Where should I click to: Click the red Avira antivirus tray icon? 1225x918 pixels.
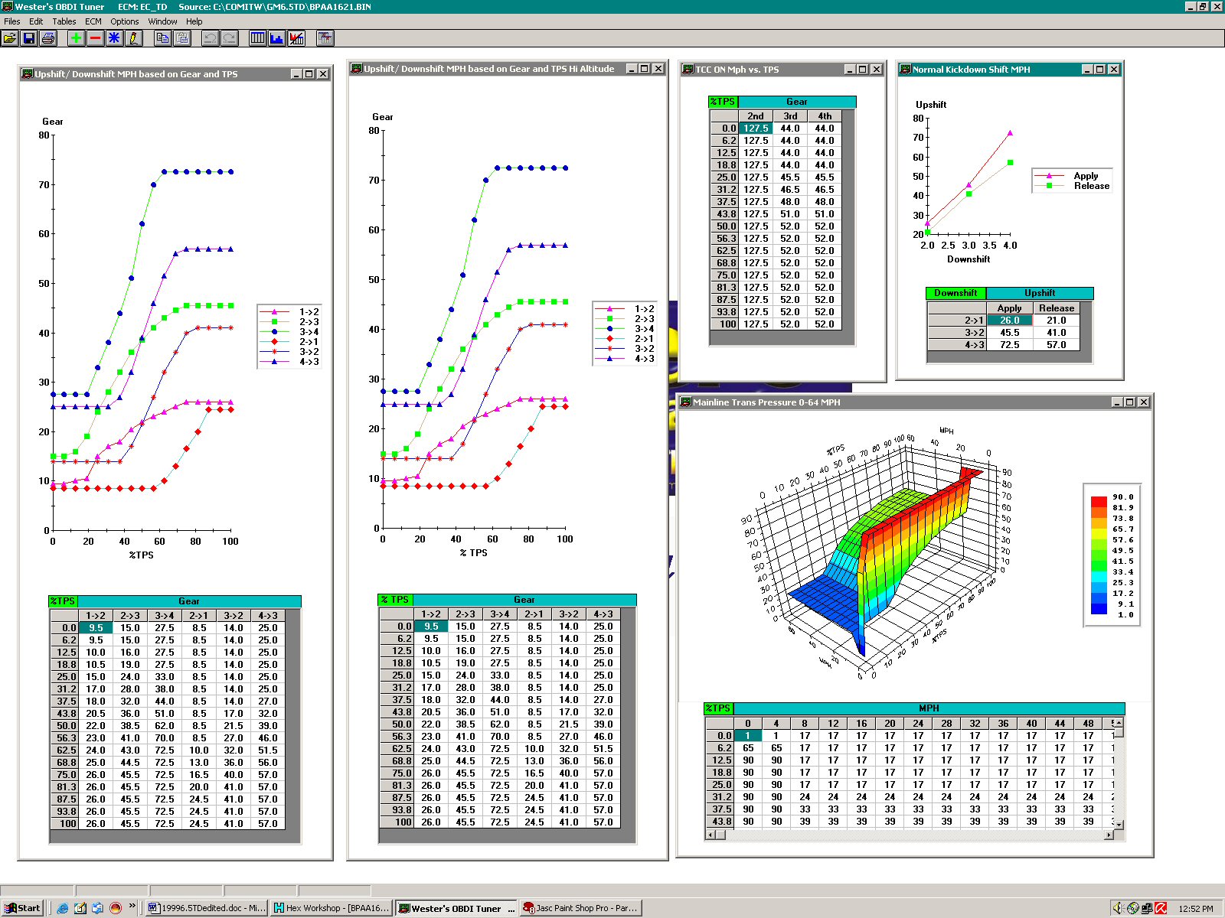(x=1161, y=908)
